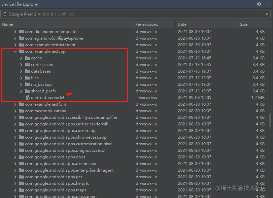Viewport: 273px width, 198px height.
Task: Click the com.google.android.apps.gcs folder icon
Action: 21,177
